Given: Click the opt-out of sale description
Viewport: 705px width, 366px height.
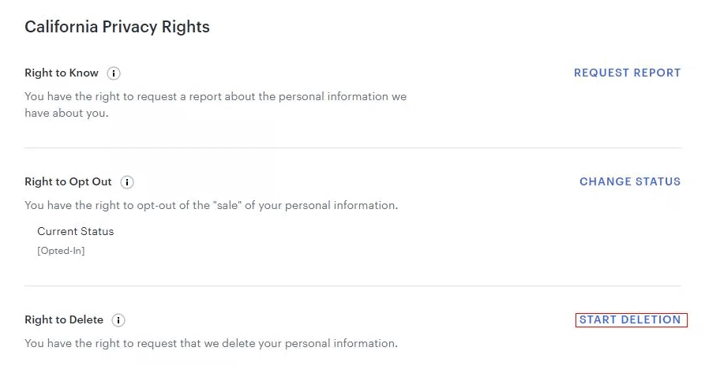Looking at the screenshot, I should (211, 205).
